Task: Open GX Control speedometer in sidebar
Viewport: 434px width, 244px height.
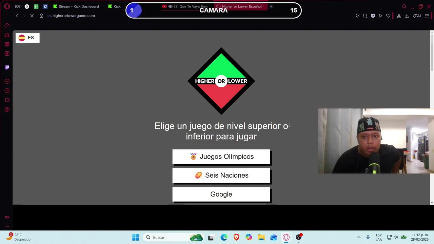Action: click(x=7, y=25)
